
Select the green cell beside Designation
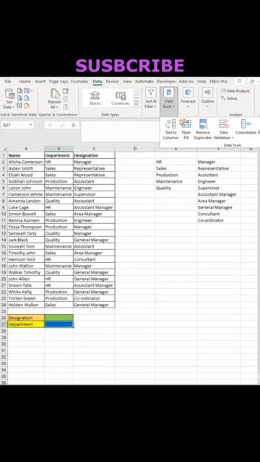(x=58, y=318)
